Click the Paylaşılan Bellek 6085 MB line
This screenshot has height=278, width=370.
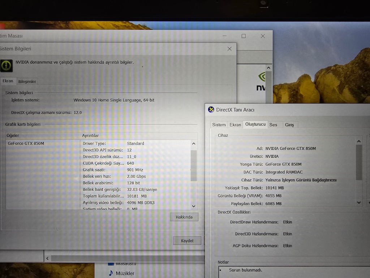256,203
